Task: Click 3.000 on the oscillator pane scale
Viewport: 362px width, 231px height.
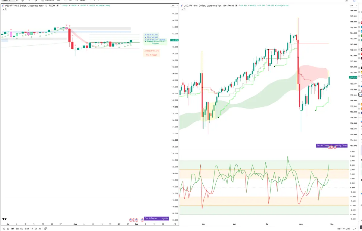Action: (352, 161)
